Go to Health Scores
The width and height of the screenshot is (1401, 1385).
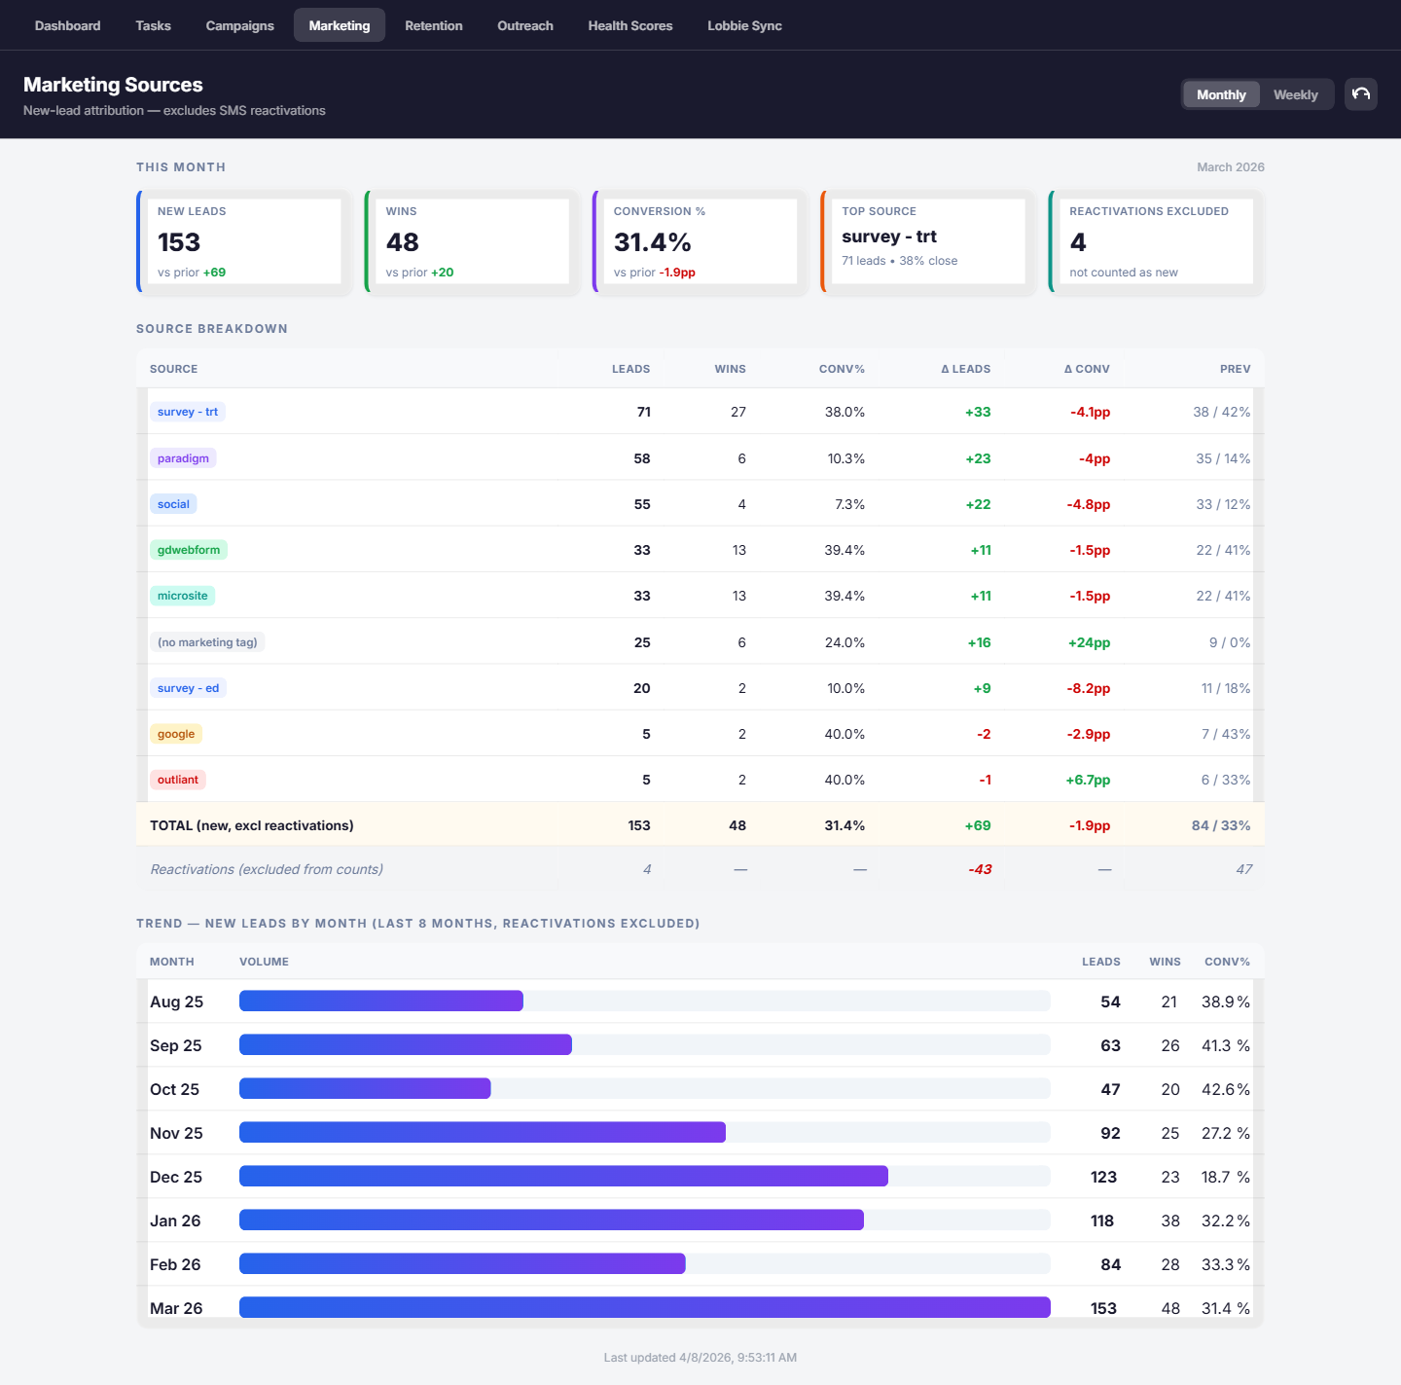(x=629, y=25)
